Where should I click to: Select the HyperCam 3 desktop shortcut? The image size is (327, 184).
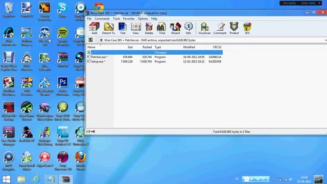[44, 159]
